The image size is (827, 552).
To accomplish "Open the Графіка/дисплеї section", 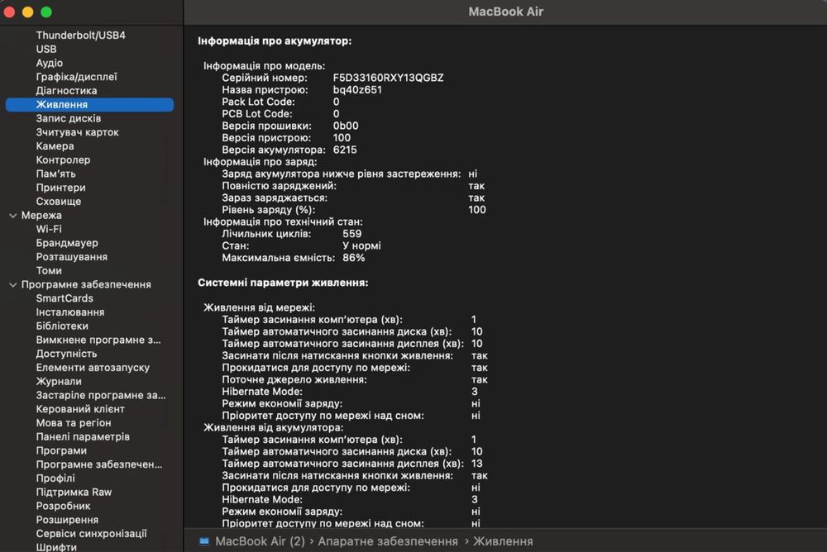I will [76, 77].
